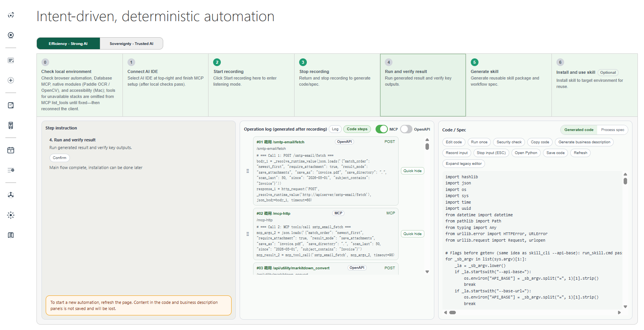Click operation log scroll down arrow
The width and height of the screenshot is (644, 330).
pos(427,272)
